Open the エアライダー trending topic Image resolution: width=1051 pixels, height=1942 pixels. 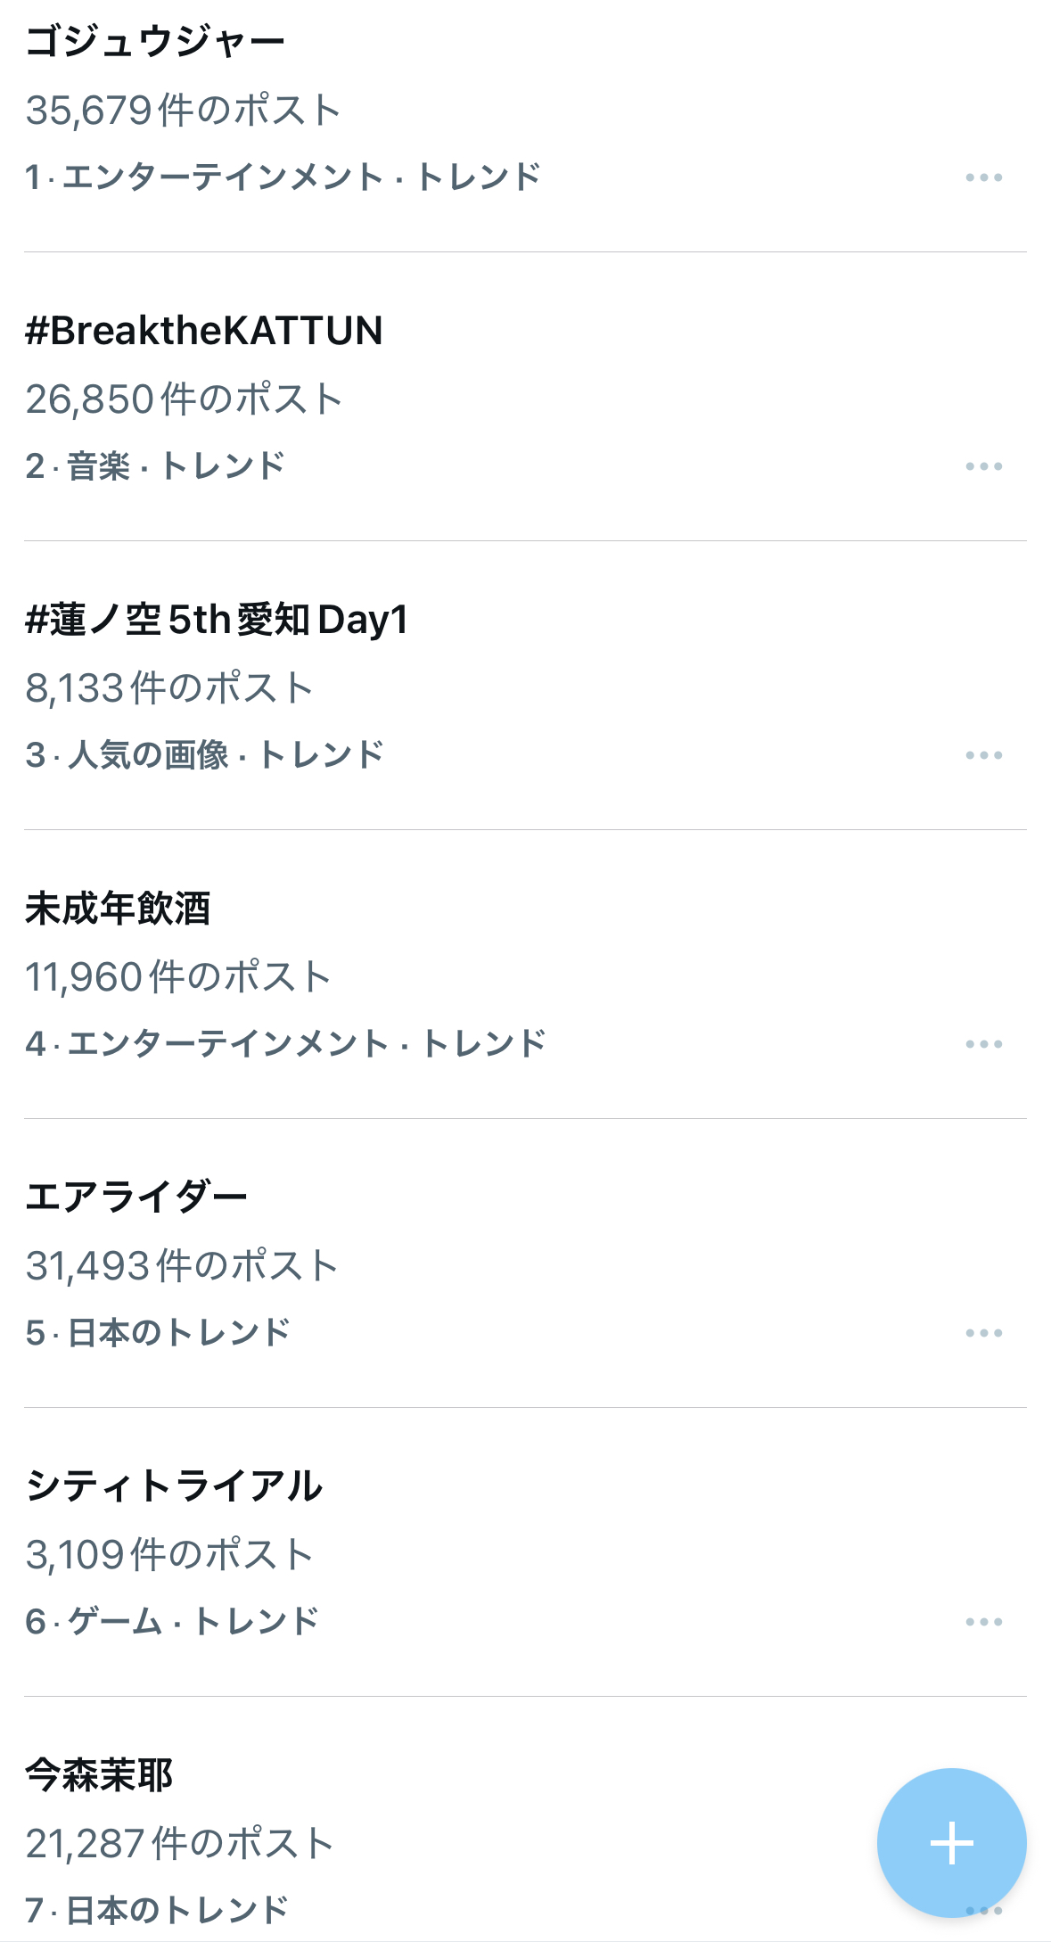coord(136,1197)
